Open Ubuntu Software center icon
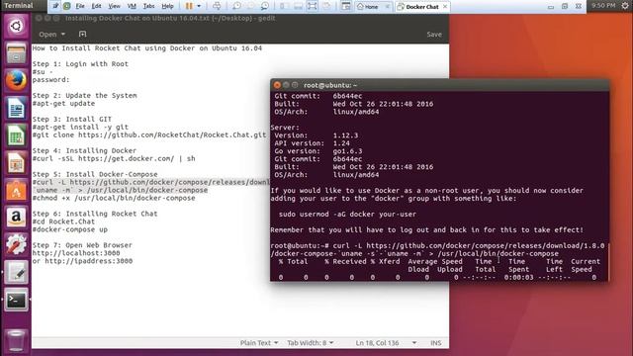 coord(16,191)
